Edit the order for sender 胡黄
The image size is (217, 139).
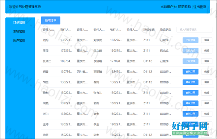pyautogui.click(x=207, y=71)
